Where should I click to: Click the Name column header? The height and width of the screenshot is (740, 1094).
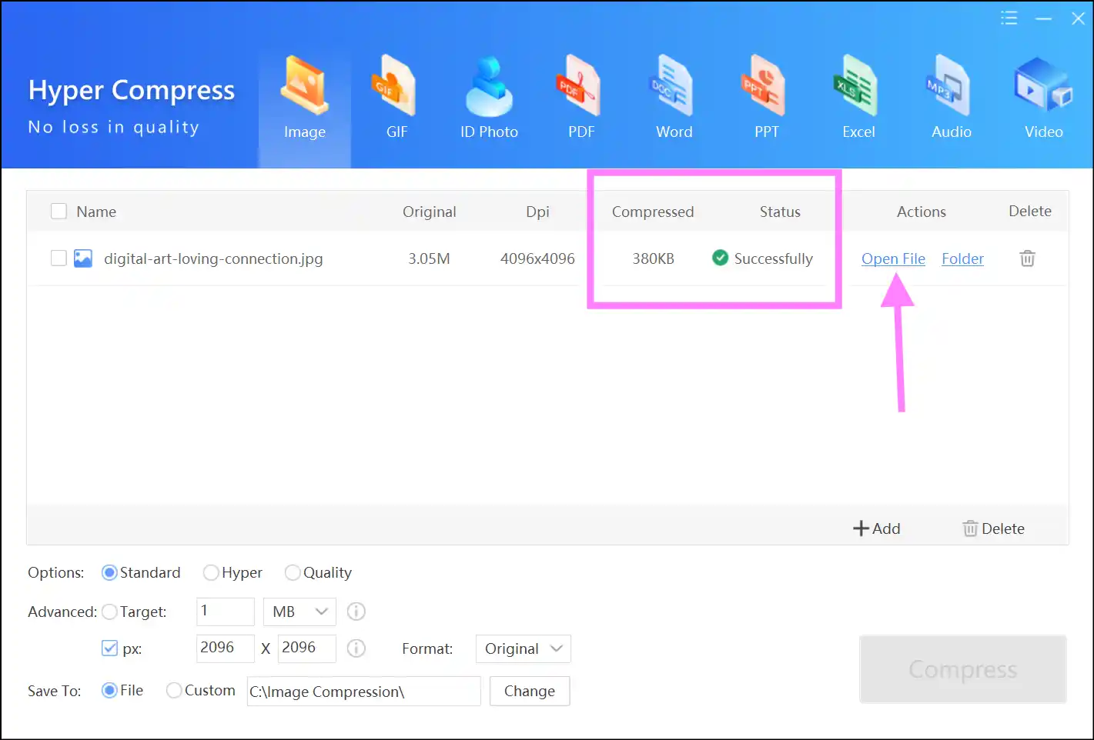tap(96, 212)
